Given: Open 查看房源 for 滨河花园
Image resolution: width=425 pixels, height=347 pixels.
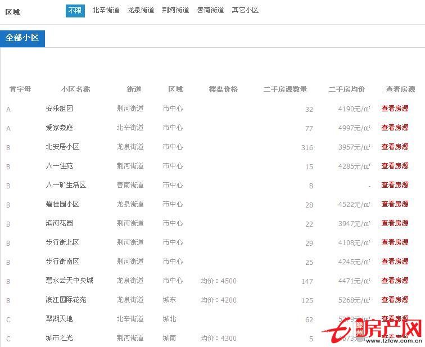Looking at the screenshot, I should coord(395,223).
